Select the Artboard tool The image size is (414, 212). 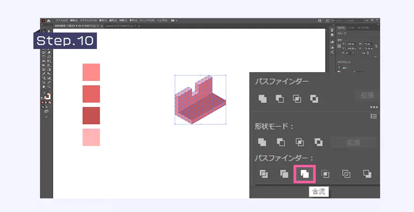click(44, 82)
